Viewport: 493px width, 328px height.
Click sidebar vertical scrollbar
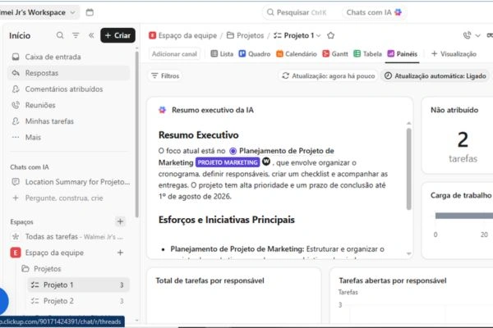[136, 134]
